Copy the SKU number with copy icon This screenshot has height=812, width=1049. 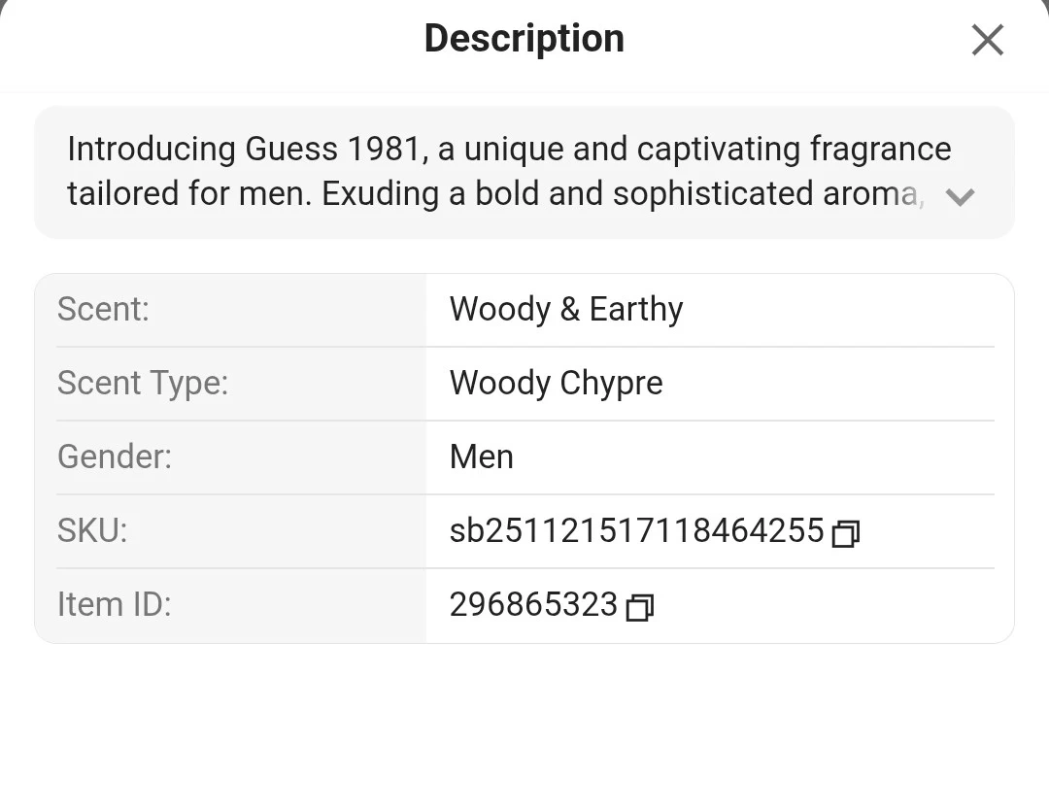point(846,533)
